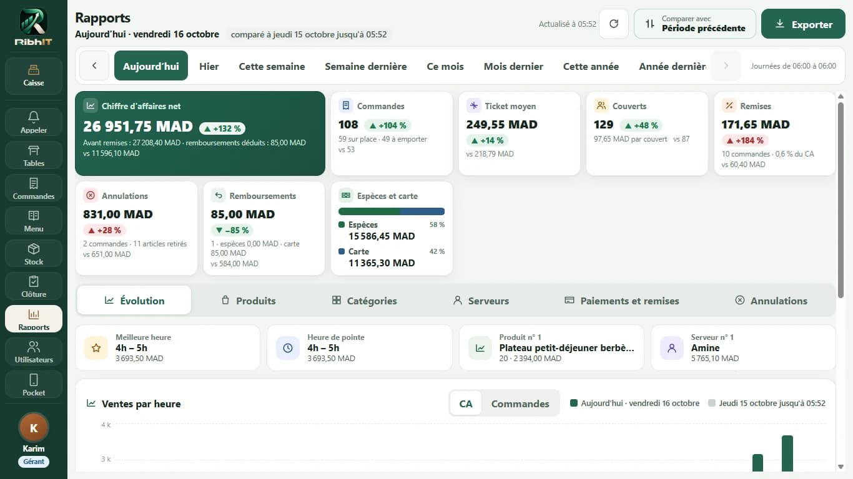This screenshot has width=853, height=479.
Task: Open the Produits tab
Action: [x=249, y=301]
